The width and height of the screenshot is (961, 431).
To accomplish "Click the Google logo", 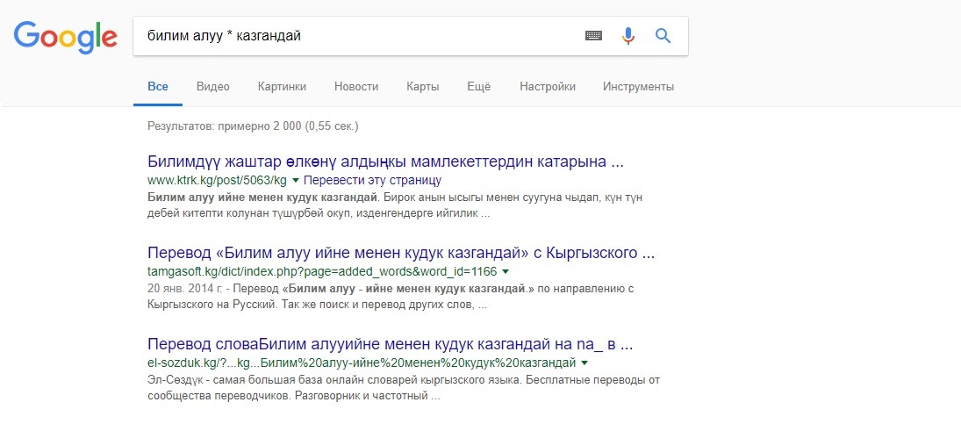I will (x=65, y=37).
